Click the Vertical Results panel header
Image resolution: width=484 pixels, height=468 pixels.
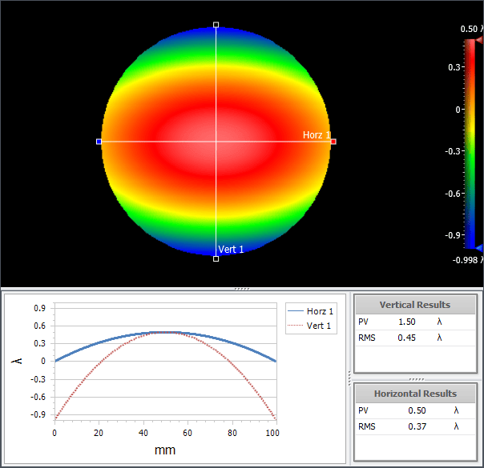pos(414,305)
